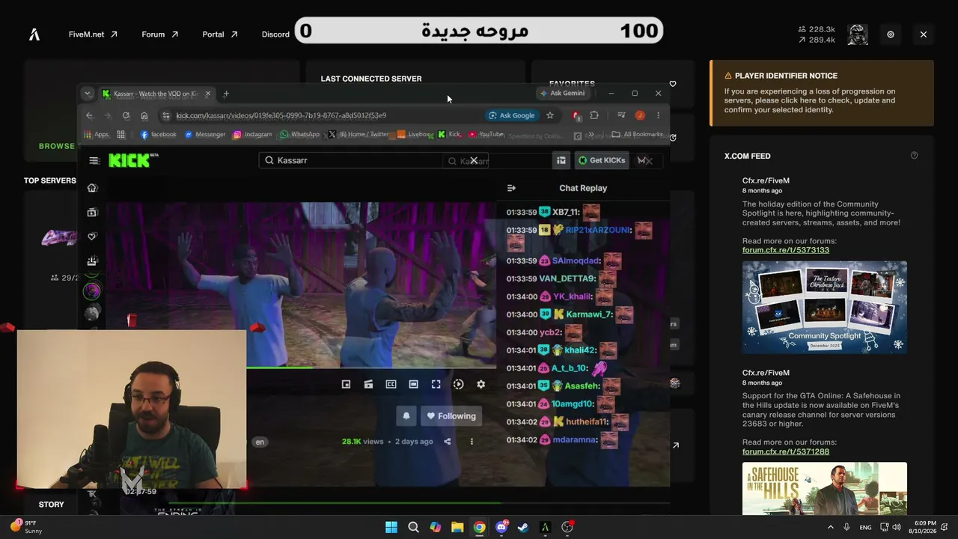Open Chrome tab search dropdown

88,94
